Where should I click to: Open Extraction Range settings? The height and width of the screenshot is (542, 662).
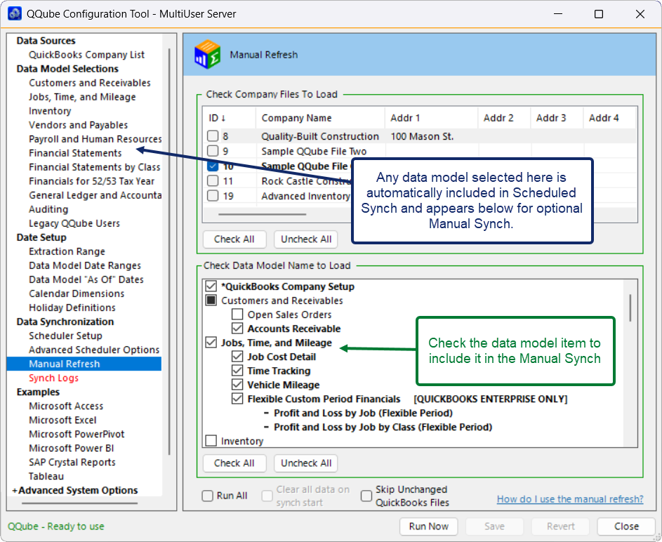click(x=67, y=251)
